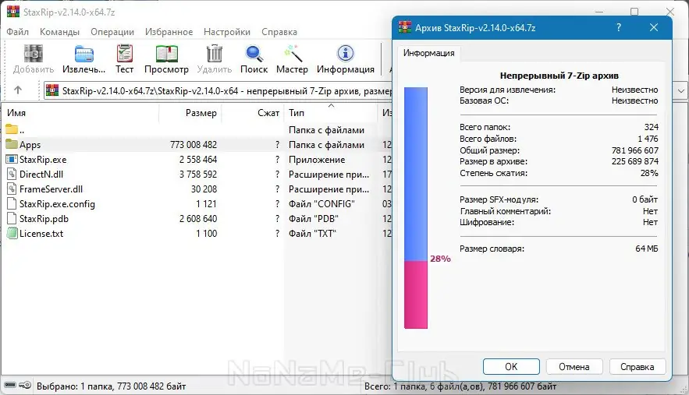The image size is (689, 395).
Task: Click the archive path address field
Action: (x=218, y=91)
